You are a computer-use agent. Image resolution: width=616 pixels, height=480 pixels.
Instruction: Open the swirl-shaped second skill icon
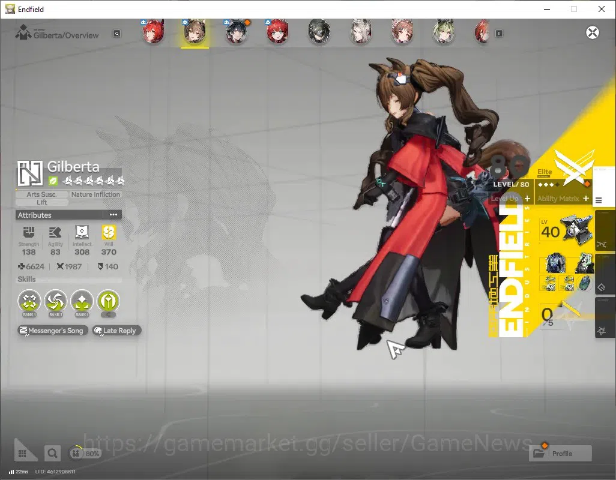click(55, 301)
